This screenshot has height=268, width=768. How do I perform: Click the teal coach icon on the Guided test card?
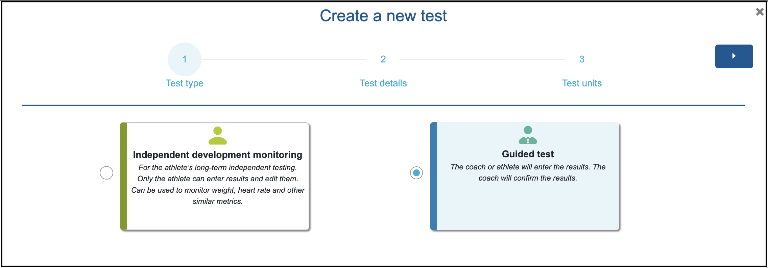point(528,135)
